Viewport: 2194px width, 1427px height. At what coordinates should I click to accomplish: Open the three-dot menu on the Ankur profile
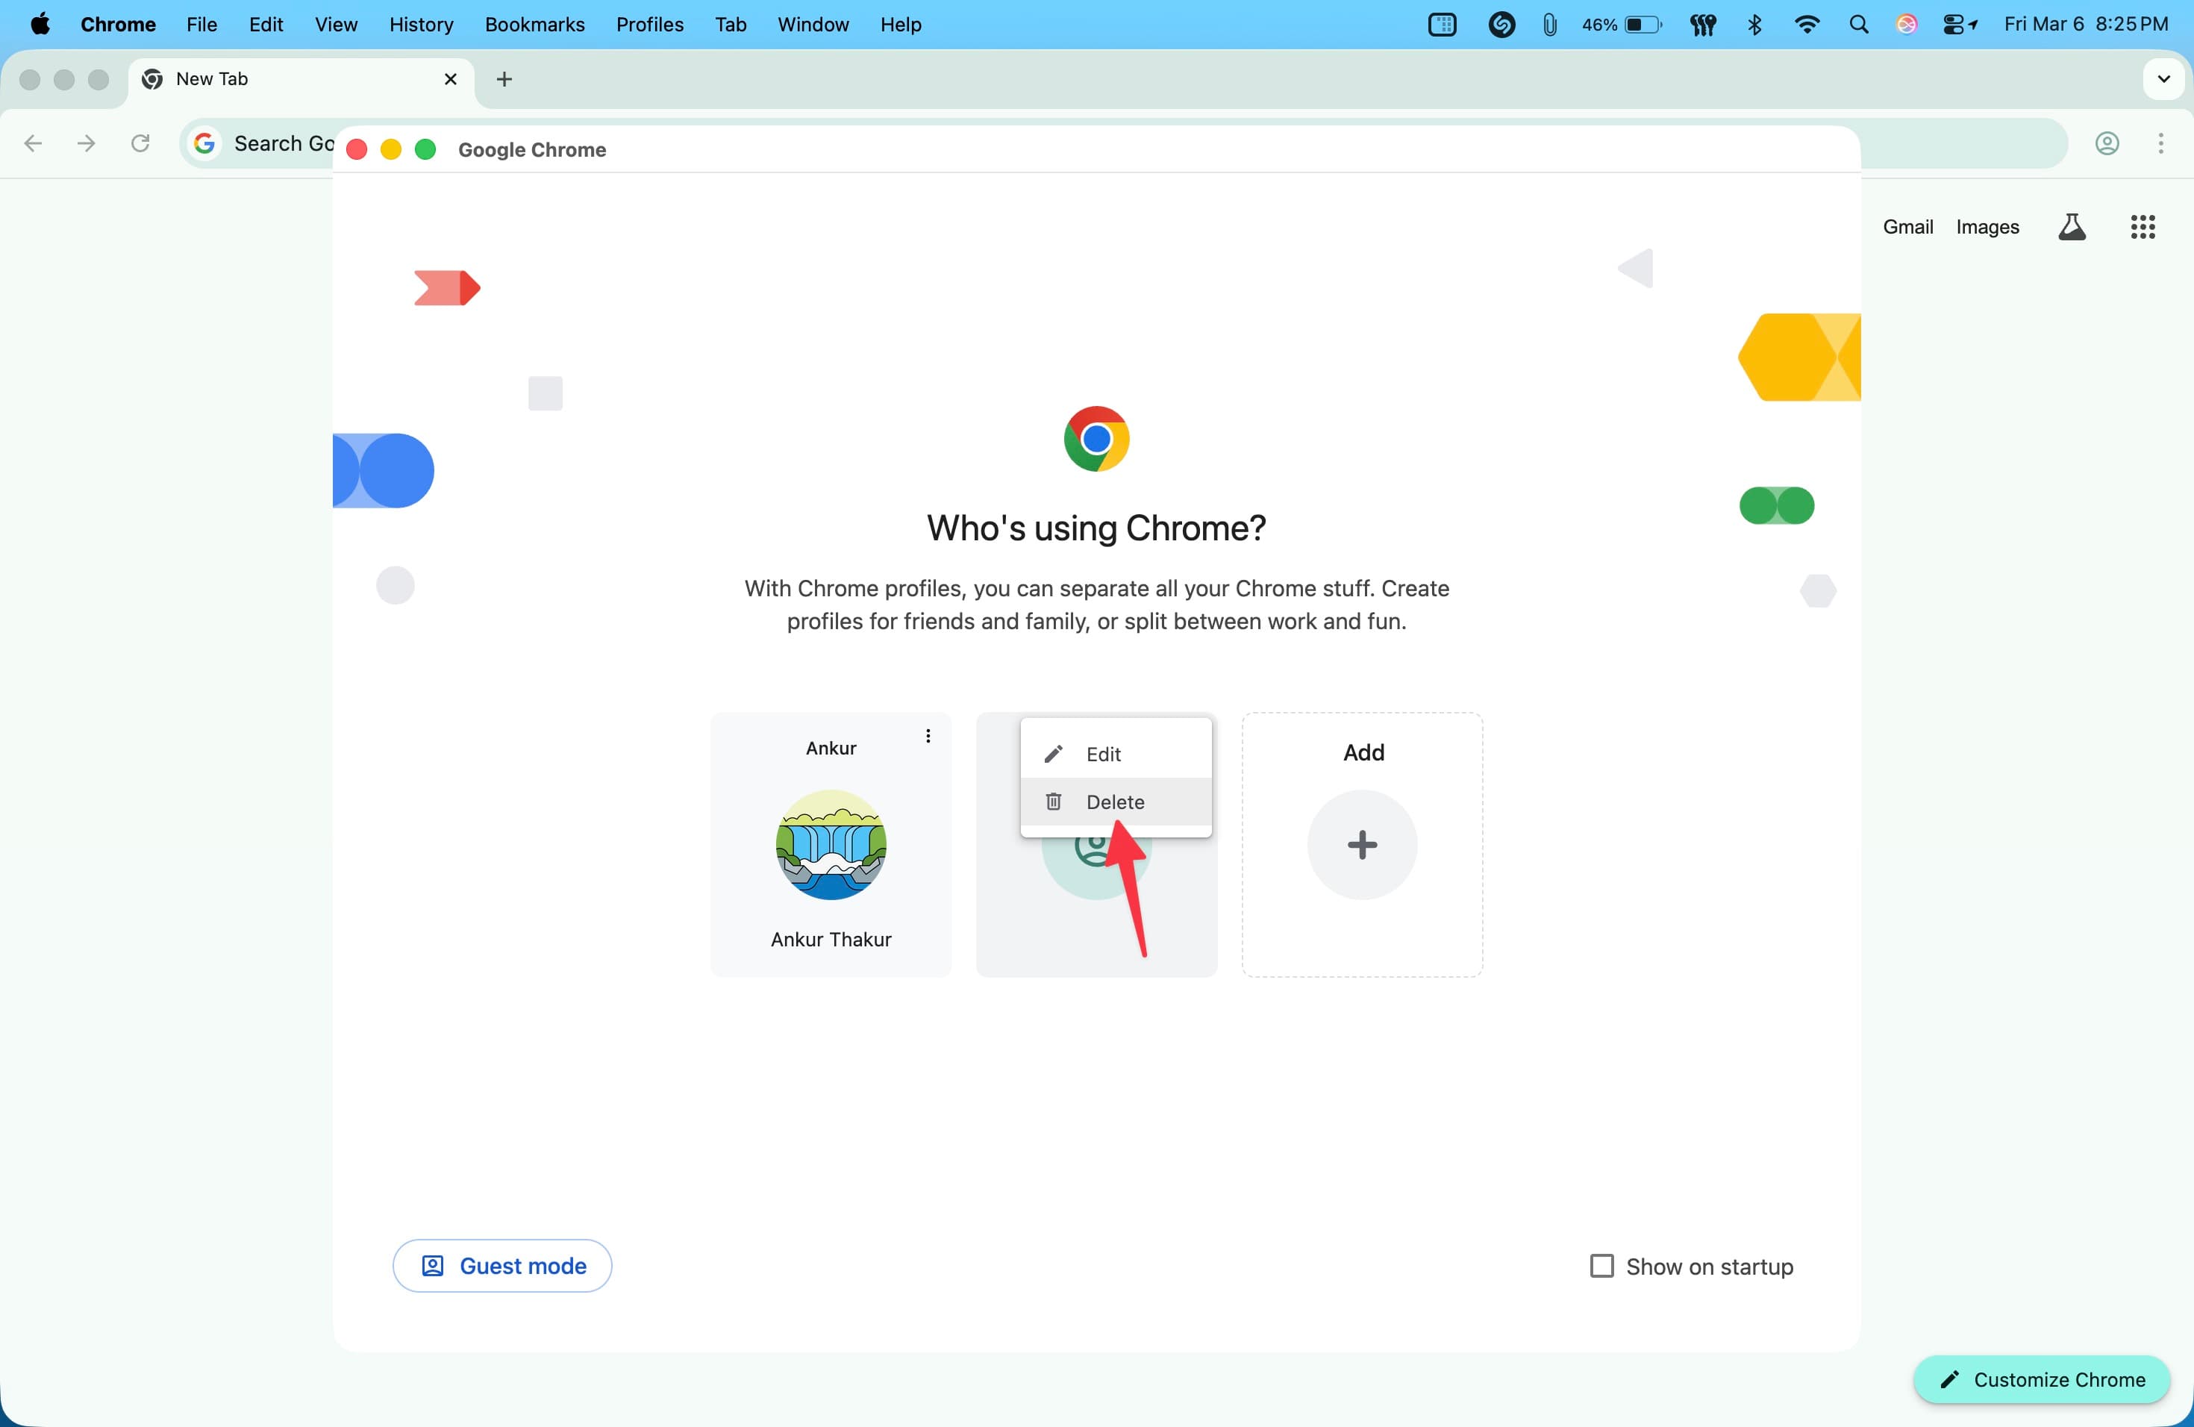(928, 736)
